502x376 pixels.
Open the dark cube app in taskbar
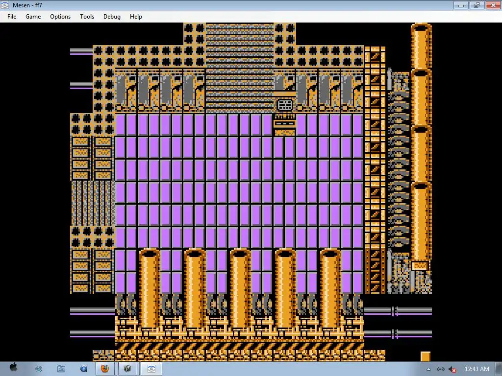pyautogui.click(x=127, y=369)
